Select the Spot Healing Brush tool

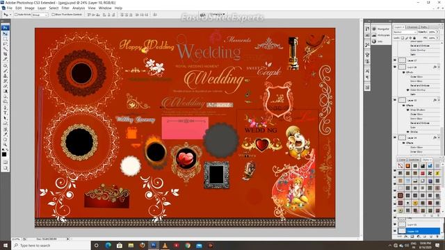[5, 66]
